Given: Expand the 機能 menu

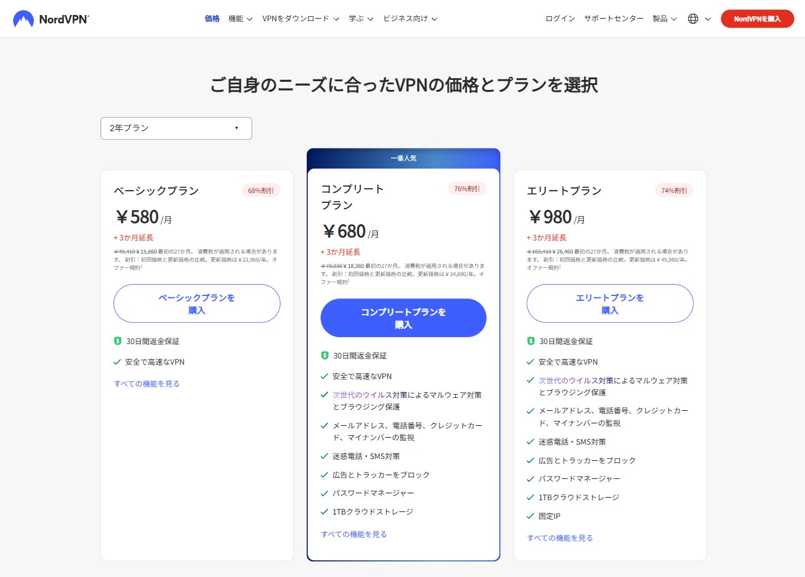Looking at the screenshot, I should coord(240,19).
